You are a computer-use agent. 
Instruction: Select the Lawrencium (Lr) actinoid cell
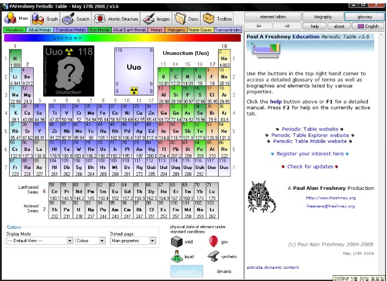click(212, 210)
